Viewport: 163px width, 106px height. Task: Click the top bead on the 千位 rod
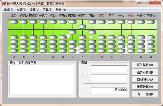[x=102, y=22]
